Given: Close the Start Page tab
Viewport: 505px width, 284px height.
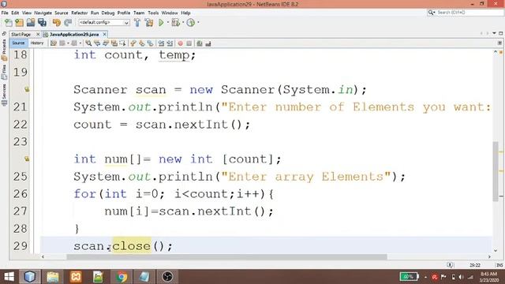Looking at the screenshot, I should coord(38,34).
